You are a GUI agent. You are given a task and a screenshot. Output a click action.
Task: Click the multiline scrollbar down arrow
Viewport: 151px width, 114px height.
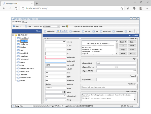pyautogui.click(x=117, y=53)
